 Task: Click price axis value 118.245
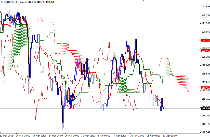pyautogui.click(x=206, y=132)
